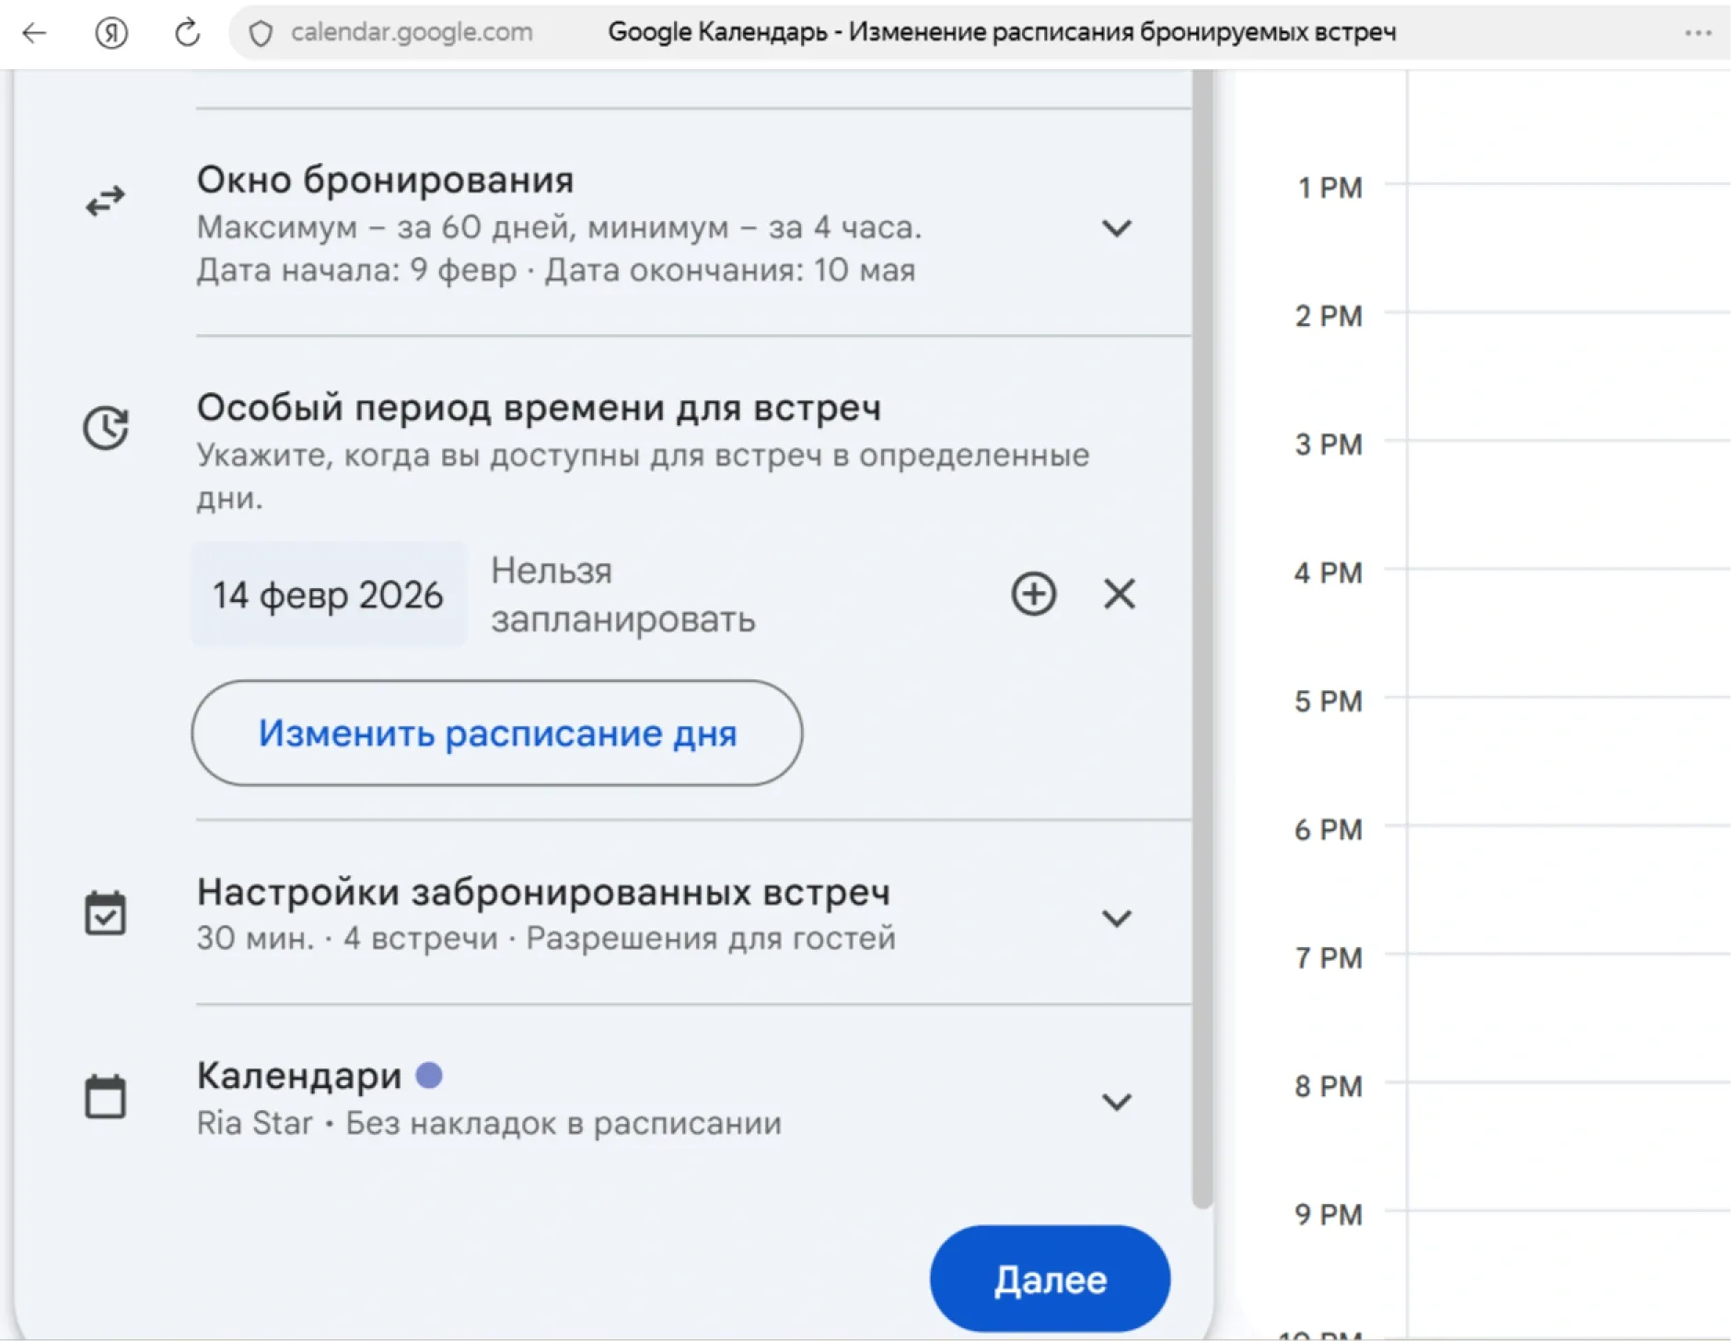This screenshot has height=1341, width=1731.
Task: Remove the 14 февр 2026 date with X icon
Action: point(1119,595)
